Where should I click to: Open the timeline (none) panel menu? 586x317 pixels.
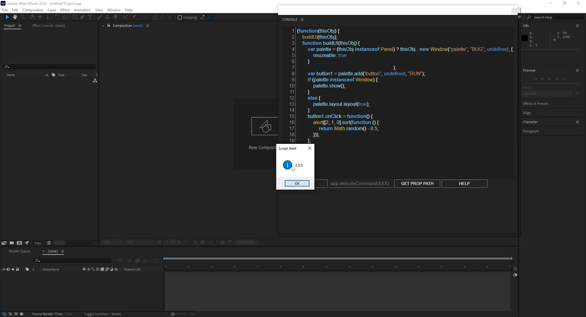point(63,251)
